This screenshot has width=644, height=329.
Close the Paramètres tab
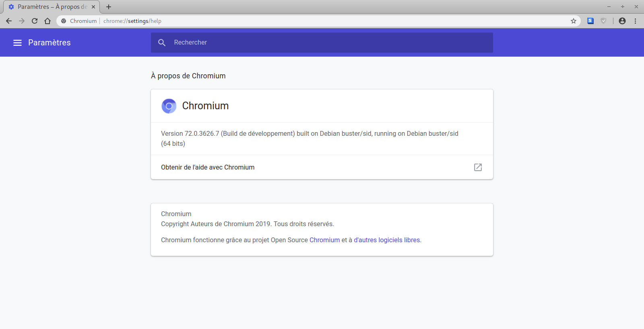(93, 7)
